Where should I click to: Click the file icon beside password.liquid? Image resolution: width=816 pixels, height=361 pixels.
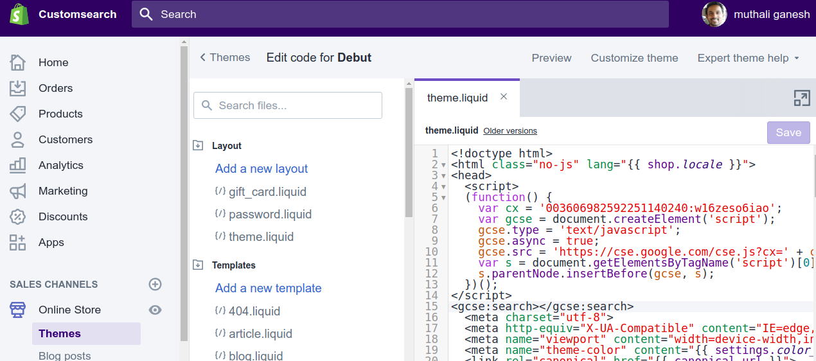tap(220, 213)
